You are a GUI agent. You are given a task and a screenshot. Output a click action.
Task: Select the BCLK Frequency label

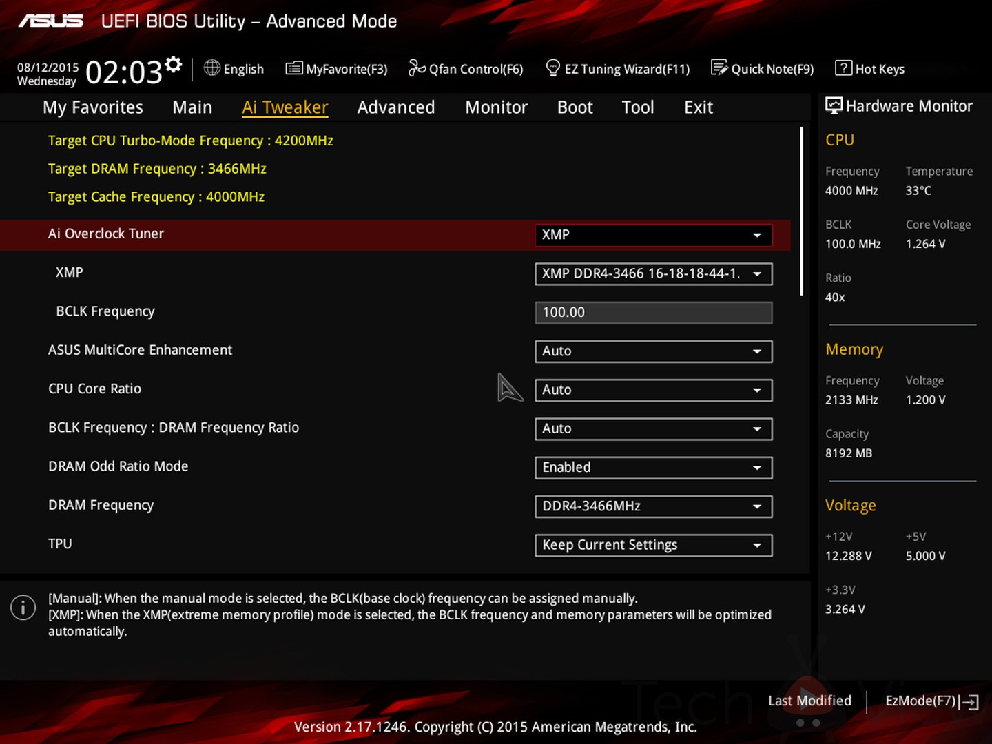coord(105,311)
